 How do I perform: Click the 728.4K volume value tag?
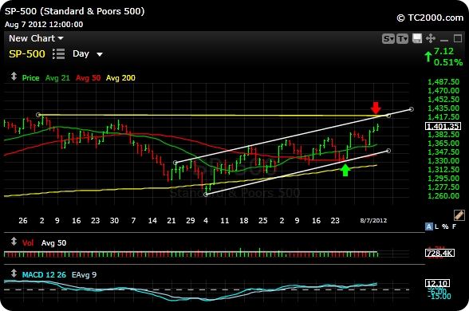click(x=439, y=254)
